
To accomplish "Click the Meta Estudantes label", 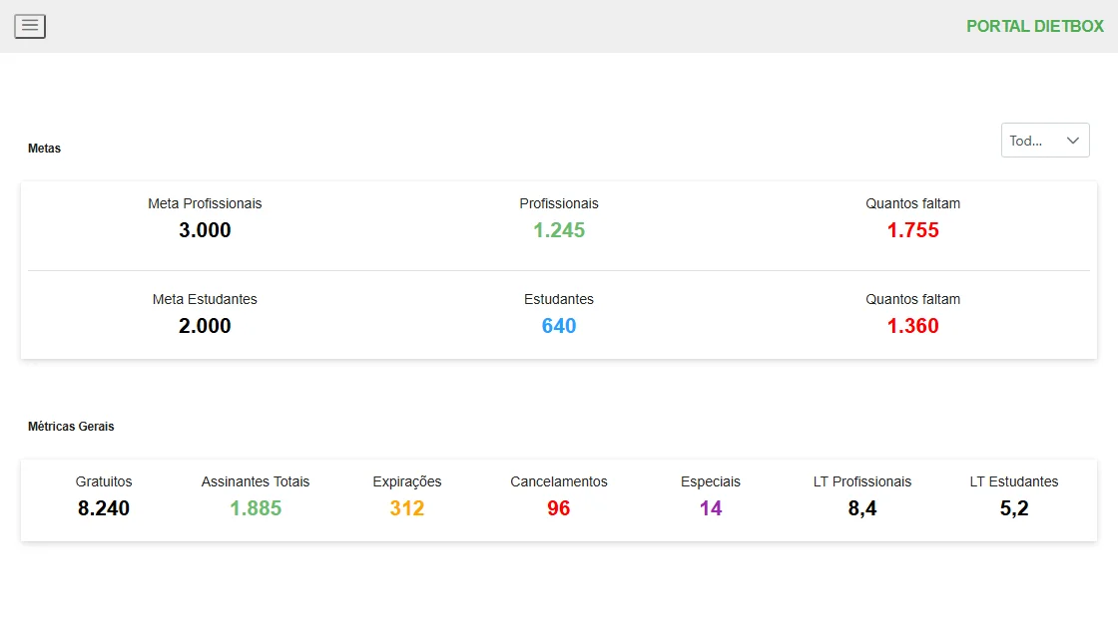I will [x=205, y=299].
